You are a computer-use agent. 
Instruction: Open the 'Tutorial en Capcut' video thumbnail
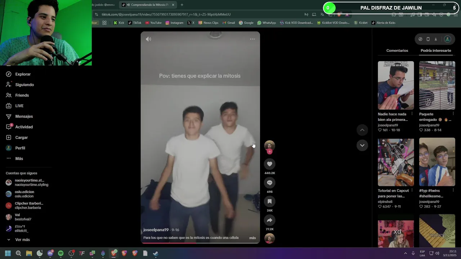pyautogui.click(x=396, y=162)
